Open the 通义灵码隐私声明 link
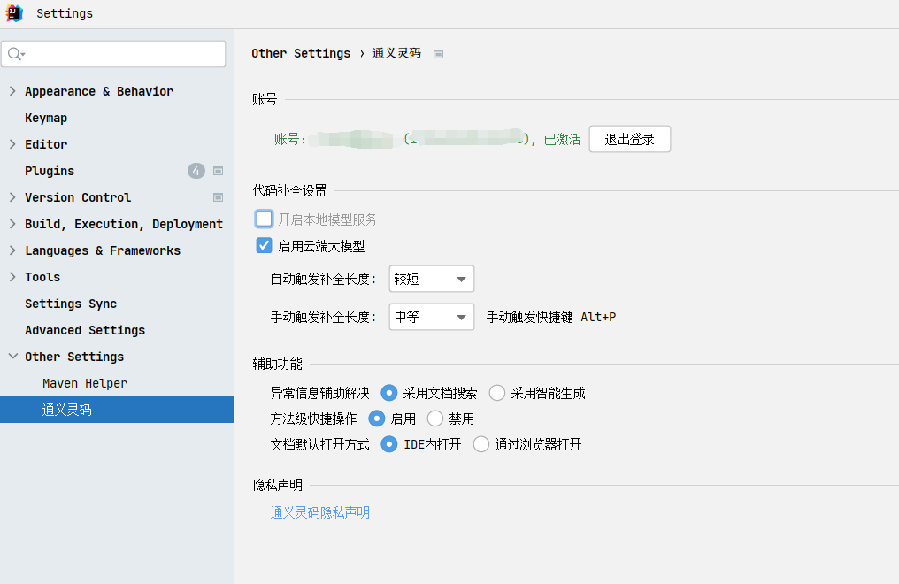The height and width of the screenshot is (584, 899). pos(320,512)
